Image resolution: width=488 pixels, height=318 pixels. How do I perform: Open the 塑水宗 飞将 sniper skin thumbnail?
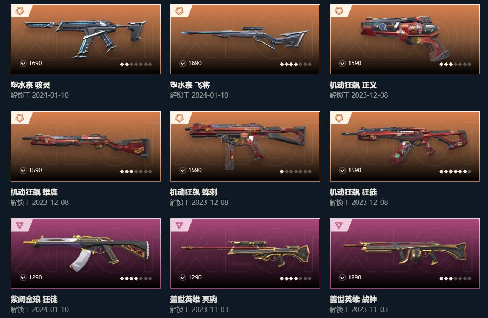click(245, 39)
